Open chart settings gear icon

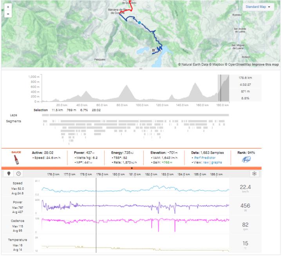(x=255, y=174)
